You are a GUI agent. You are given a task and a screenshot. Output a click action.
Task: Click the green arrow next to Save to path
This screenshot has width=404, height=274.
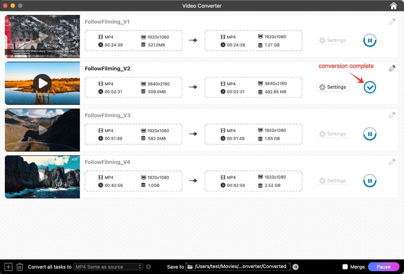(x=295, y=266)
